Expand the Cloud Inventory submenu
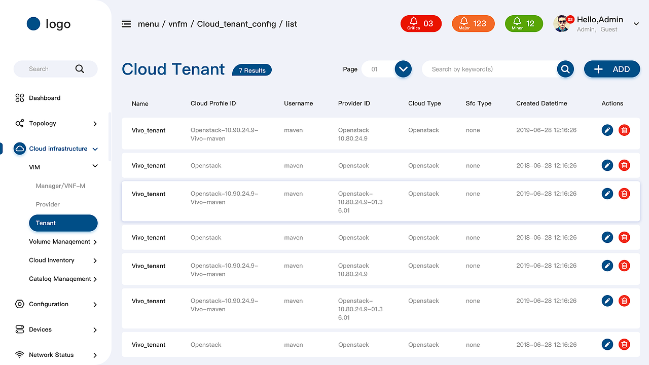649x365 pixels. 95,261
